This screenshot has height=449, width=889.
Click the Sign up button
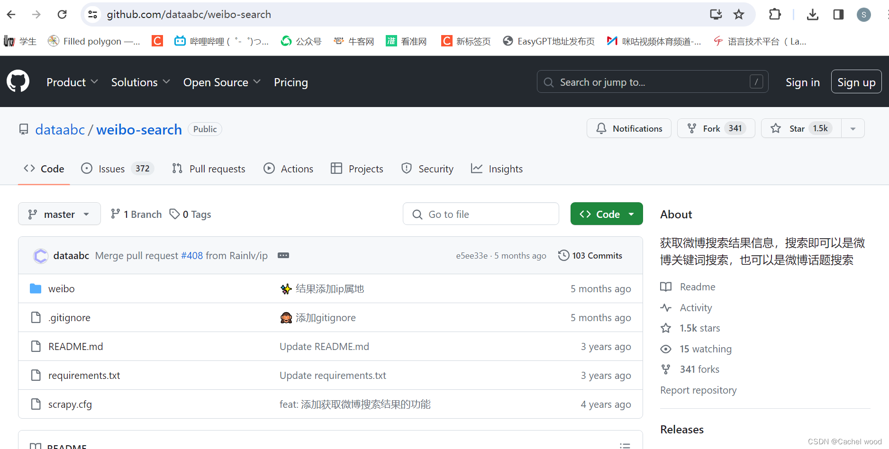pyautogui.click(x=856, y=82)
